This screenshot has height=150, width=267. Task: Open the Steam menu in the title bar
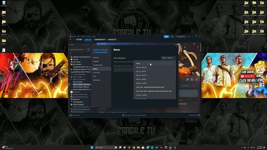tap(73, 36)
